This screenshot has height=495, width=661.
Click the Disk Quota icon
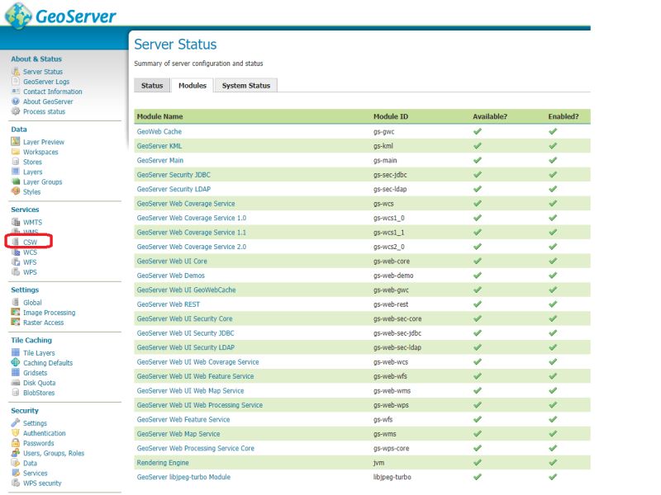pos(15,383)
